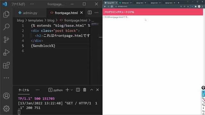
Task: Click the frontpage.html breadcrumb
Action: point(74,20)
